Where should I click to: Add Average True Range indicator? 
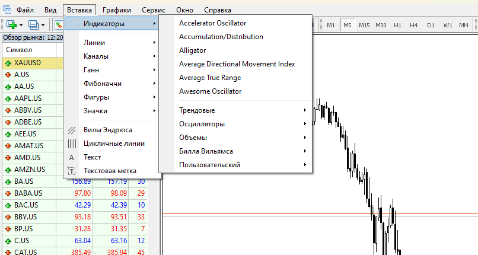(x=243, y=78)
